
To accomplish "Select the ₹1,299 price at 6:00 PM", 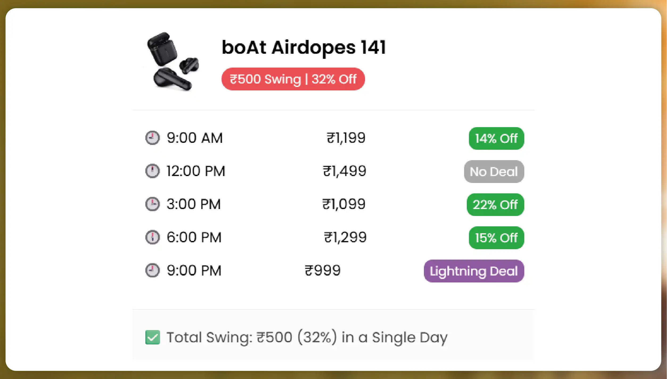I will pyautogui.click(x=345, y=237).
